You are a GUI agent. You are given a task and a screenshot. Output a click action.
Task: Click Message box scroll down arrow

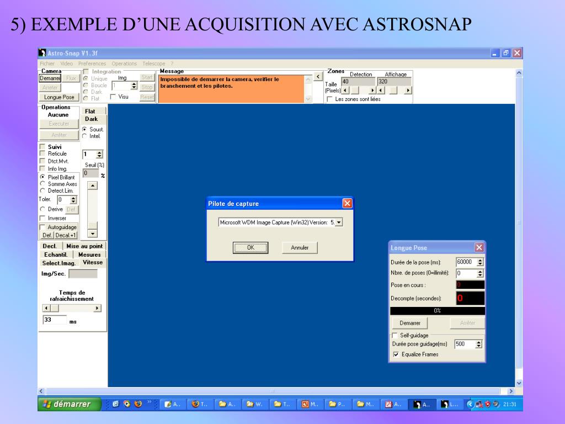pos(308,99)
